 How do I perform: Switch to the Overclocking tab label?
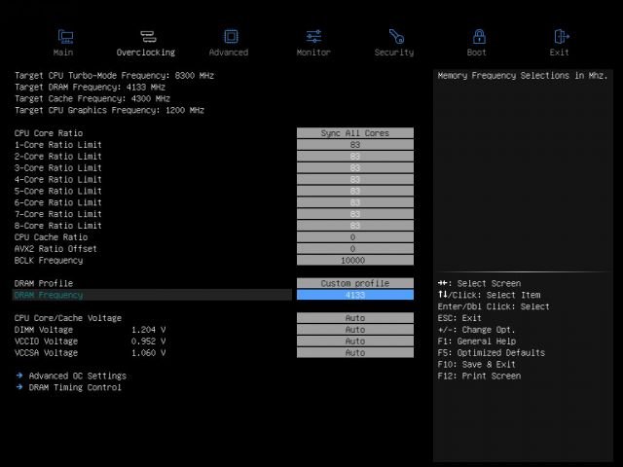click(146, 53)
